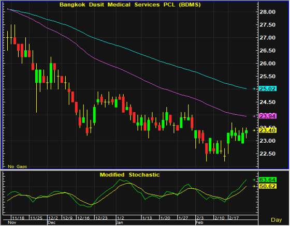Select the magenta 23.94 moving average value label
The width and height of the screenshot is (290, 226).
(x=267, y=116)
